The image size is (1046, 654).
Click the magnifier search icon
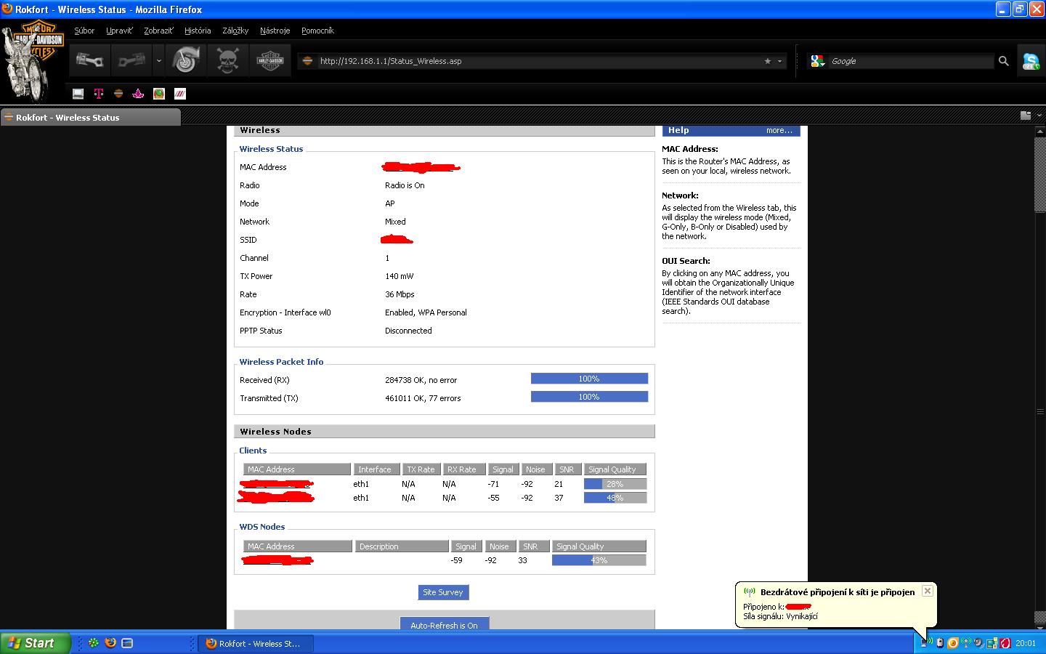coord(1003,61)
